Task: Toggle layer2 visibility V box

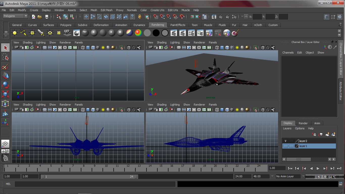Action: (x=285, y=141)
